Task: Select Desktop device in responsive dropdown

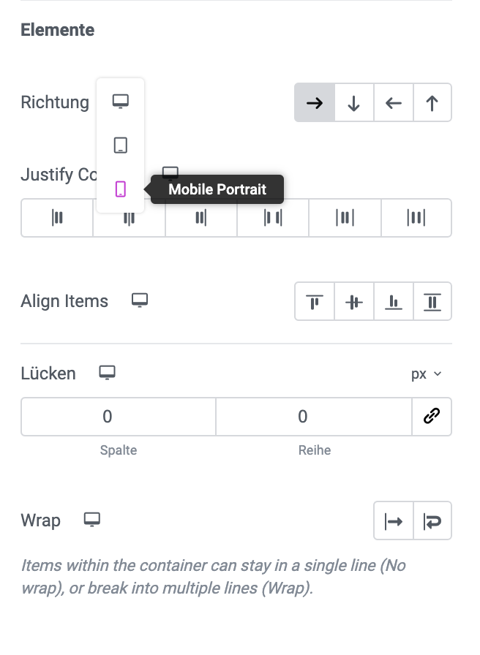Action: [x=121, y=102]
